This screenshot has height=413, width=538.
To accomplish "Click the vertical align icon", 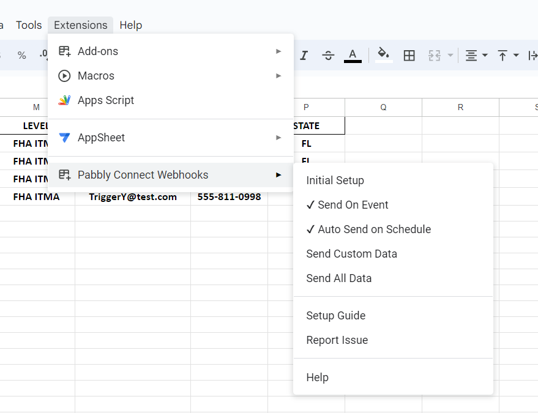I will [503, 55].
